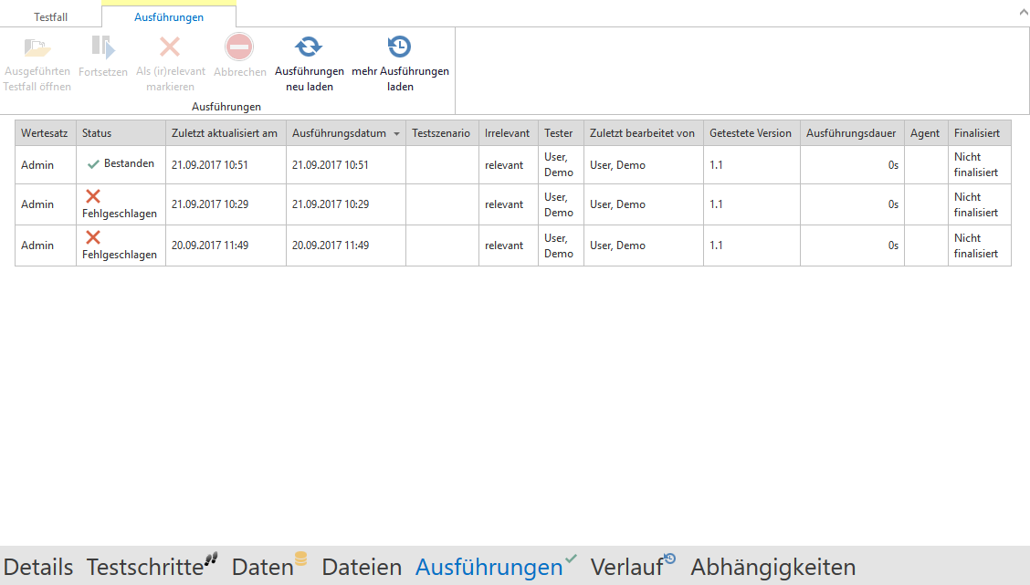Sort by the Status column header
Viewport: 1030px width, 585px height.
coord(97,133)
